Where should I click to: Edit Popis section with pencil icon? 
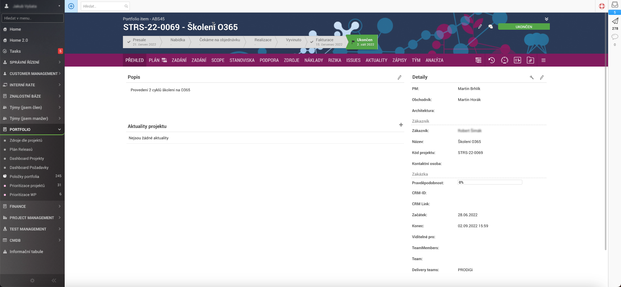[399, 77]
